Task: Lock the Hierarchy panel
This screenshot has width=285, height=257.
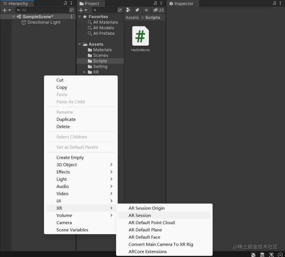Action: pos(65,3)
